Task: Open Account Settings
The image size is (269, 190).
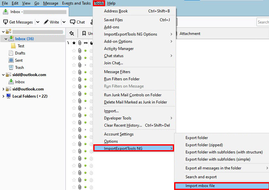Action: pyautogui.click(x=134, y=134)
